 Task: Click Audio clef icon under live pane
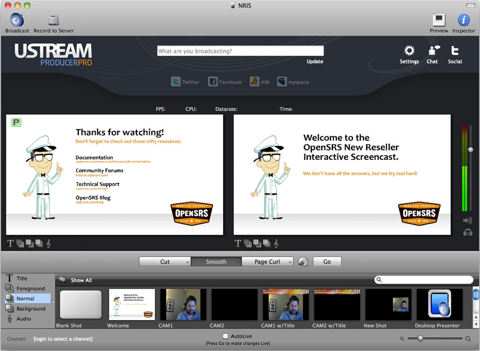coord(276,243)
